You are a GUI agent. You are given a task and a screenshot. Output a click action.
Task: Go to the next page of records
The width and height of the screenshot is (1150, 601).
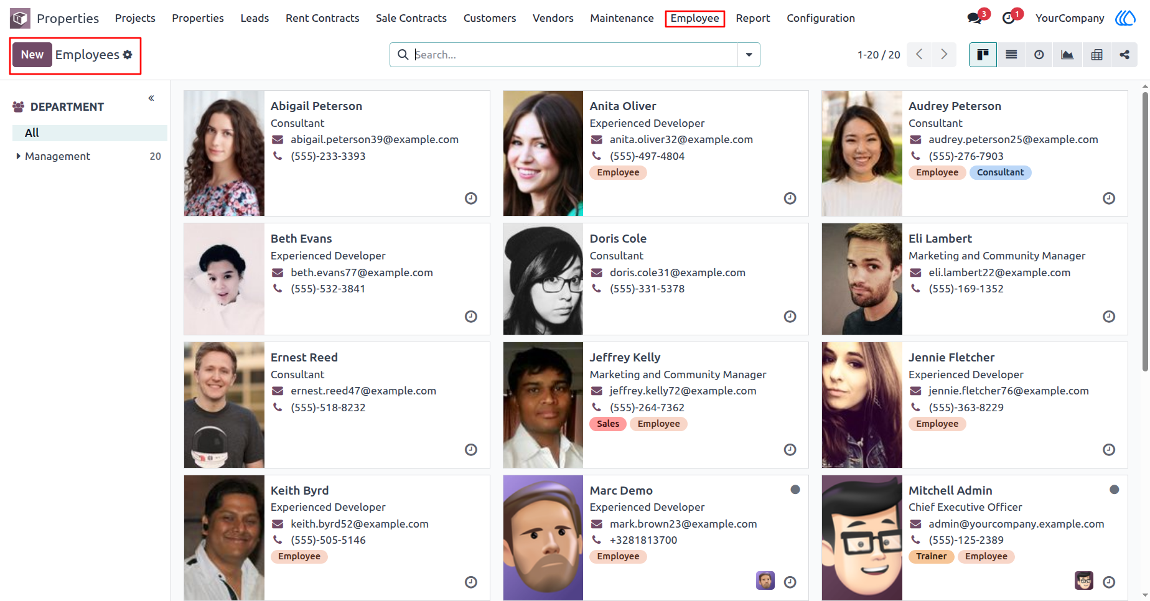click(944, 55)
